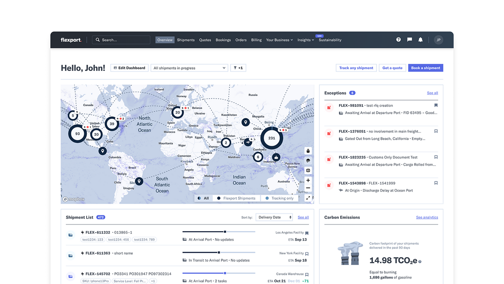Open the Quotes tab

pyautogui.click(x=205, y=40)
